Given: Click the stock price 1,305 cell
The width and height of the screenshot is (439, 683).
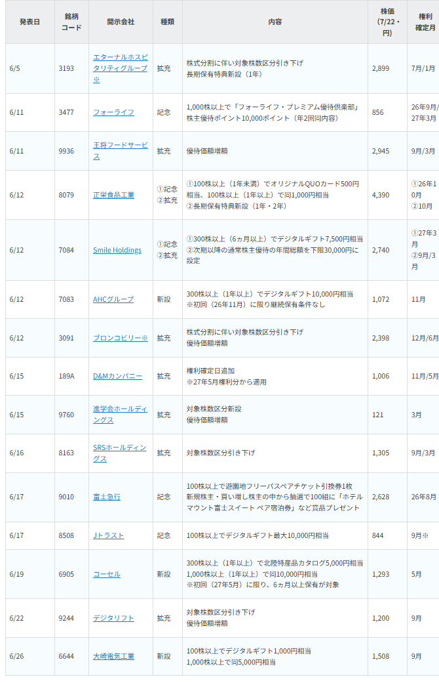Looking at the screenshot, I should (x=387, y=453).
